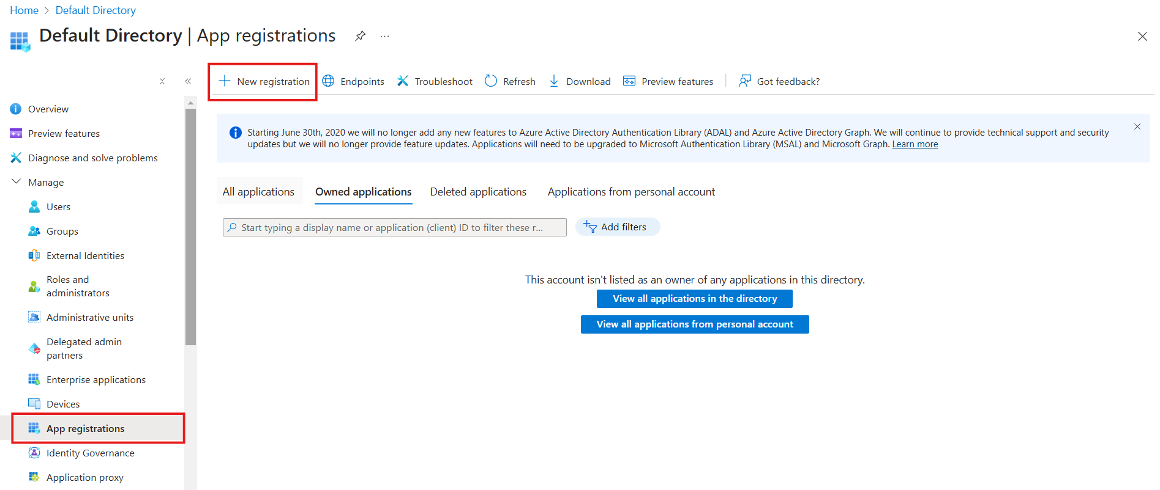This screenshot has width=1160, height=490.
Task: Dismiss the ADAL deprecation info banner
Action: (1137, 126)
